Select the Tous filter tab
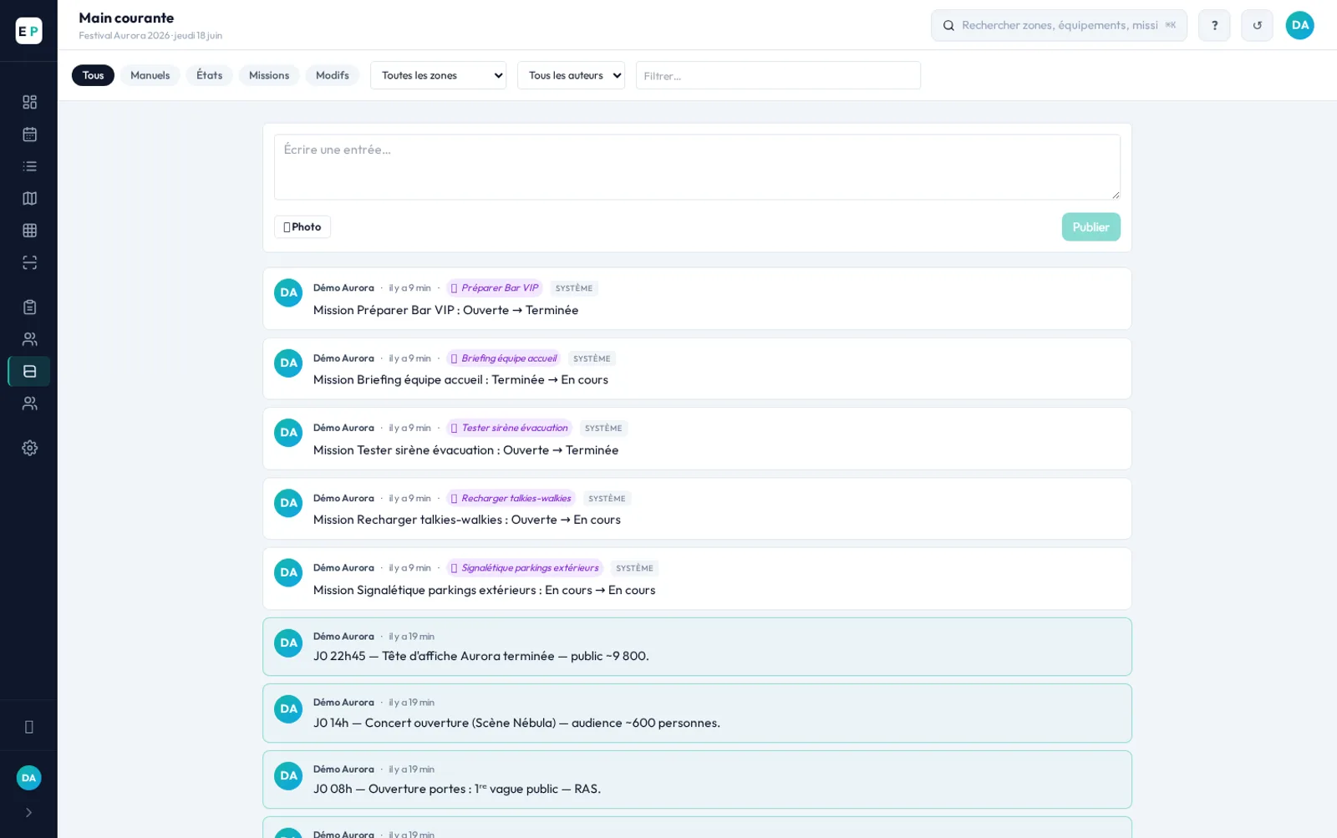 [x=93, y=75]
